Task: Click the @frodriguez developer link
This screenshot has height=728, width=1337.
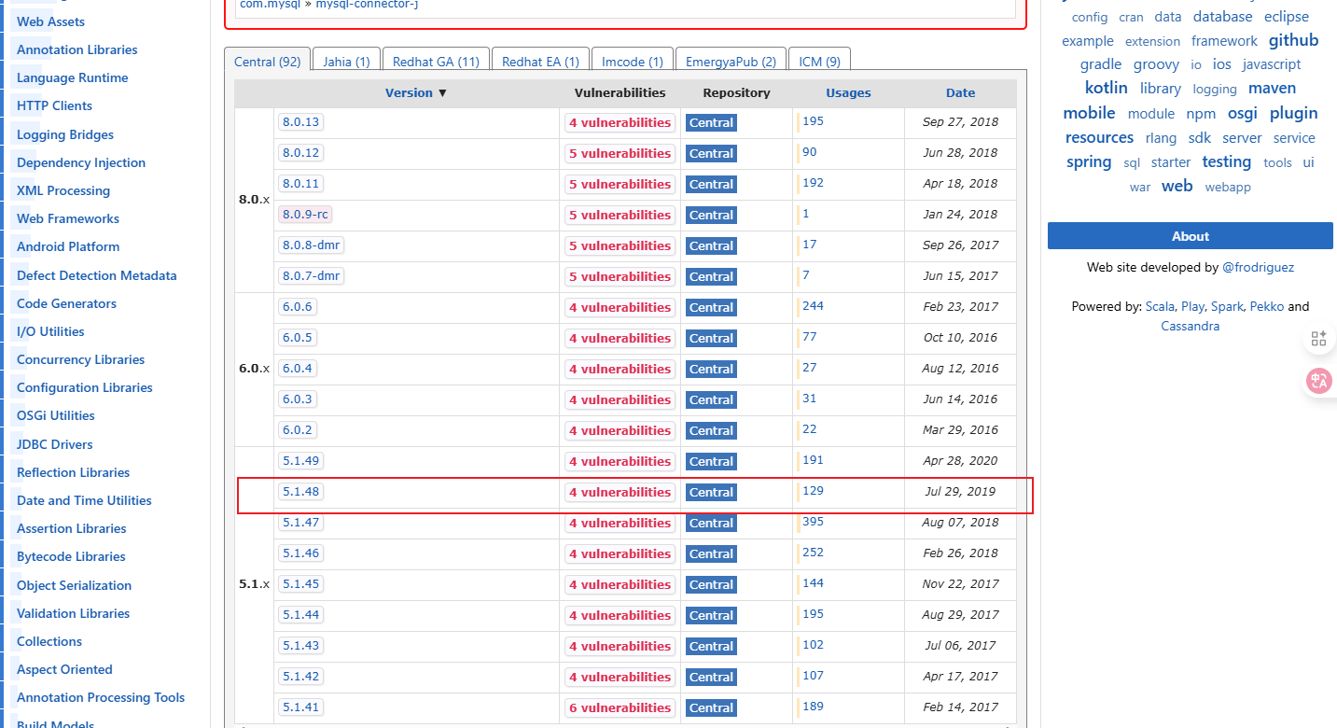Action: tap(1258, 267)
